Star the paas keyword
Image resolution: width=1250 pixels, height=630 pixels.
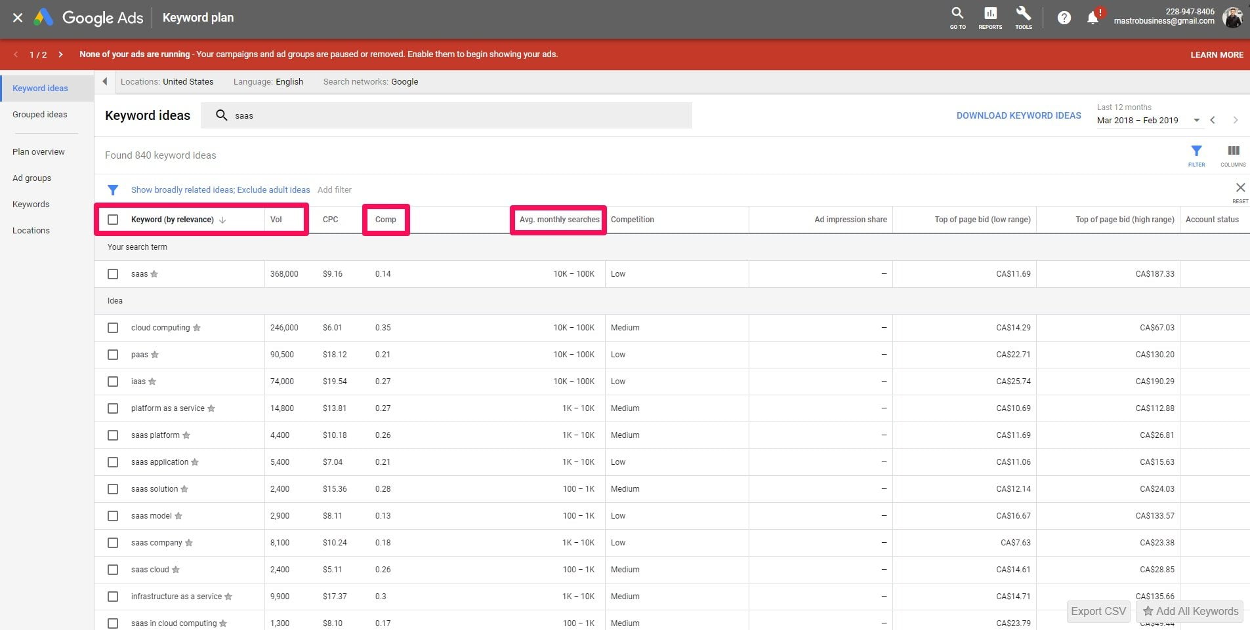click(155, 355)
